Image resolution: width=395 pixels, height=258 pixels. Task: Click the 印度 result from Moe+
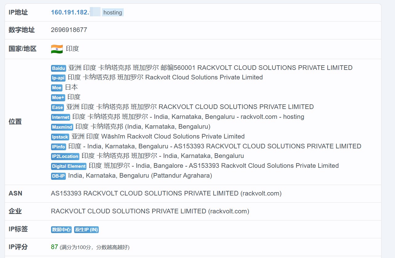(x=74, y=97)
